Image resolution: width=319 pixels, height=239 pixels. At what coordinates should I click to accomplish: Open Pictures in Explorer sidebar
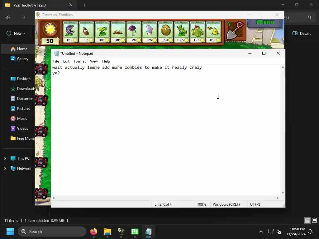point(20,109)
